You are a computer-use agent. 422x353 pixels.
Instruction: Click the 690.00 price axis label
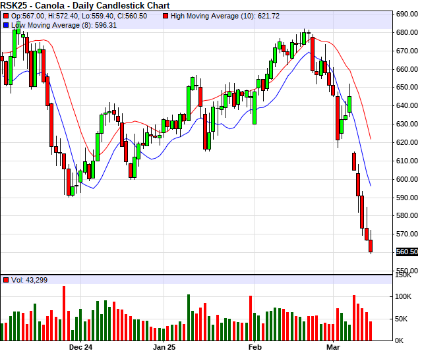(x=407, y=14)
